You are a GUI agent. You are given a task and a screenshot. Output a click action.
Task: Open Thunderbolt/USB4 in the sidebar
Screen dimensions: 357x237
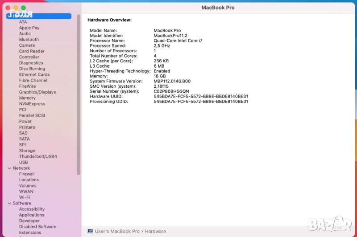[x=37, y=156]
